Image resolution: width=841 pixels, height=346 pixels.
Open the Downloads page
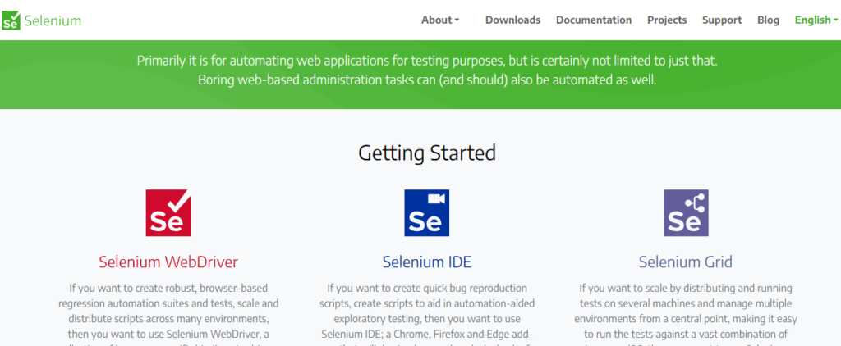(512, 20)
